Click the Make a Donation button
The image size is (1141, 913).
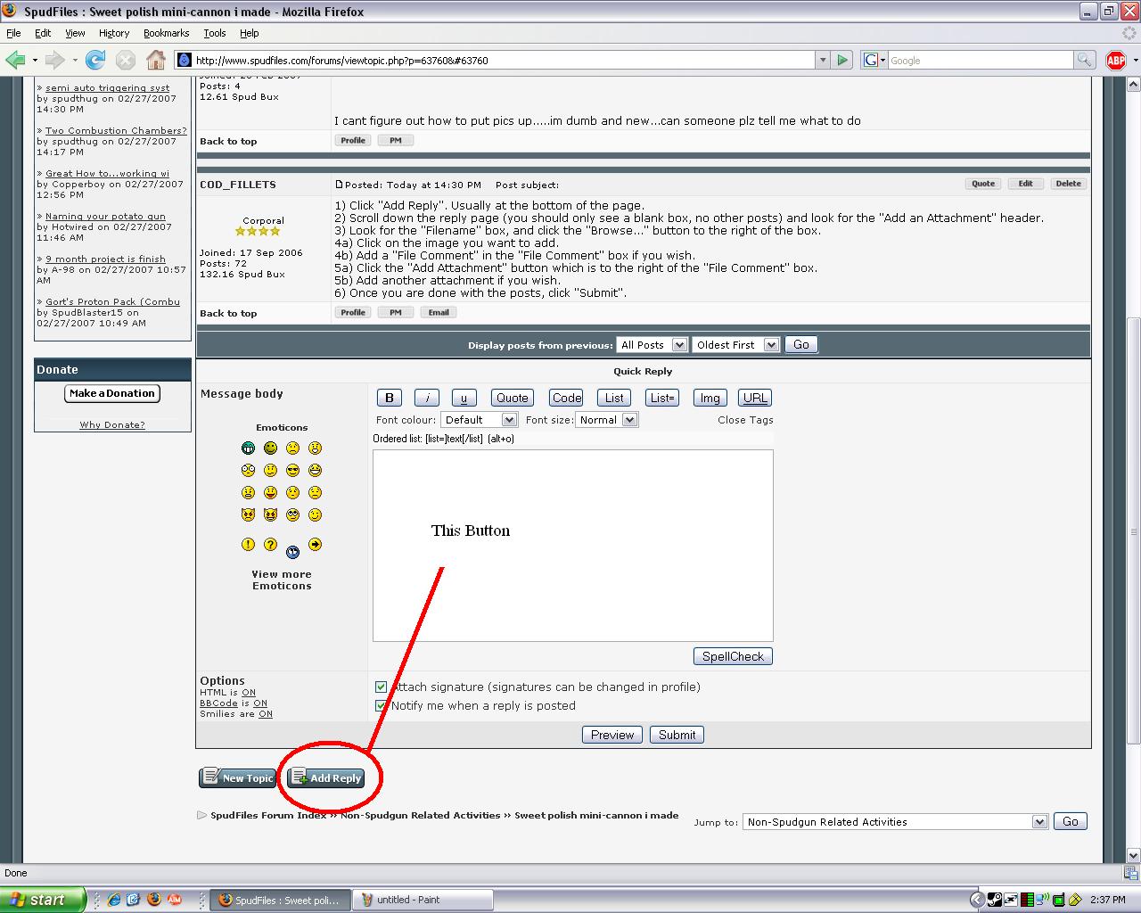tap(112, 393)
